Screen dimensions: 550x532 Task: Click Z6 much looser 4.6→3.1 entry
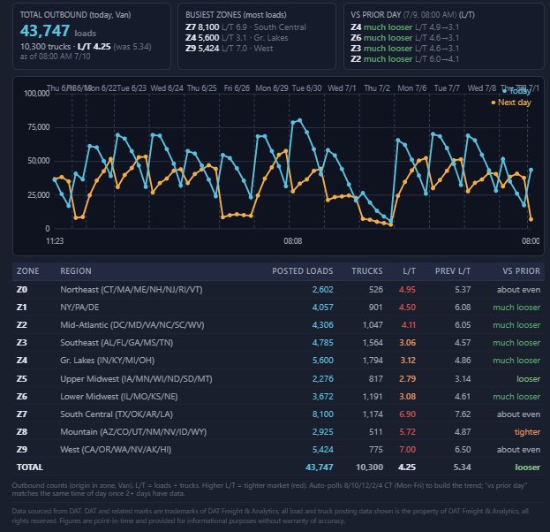pos(405,38)
